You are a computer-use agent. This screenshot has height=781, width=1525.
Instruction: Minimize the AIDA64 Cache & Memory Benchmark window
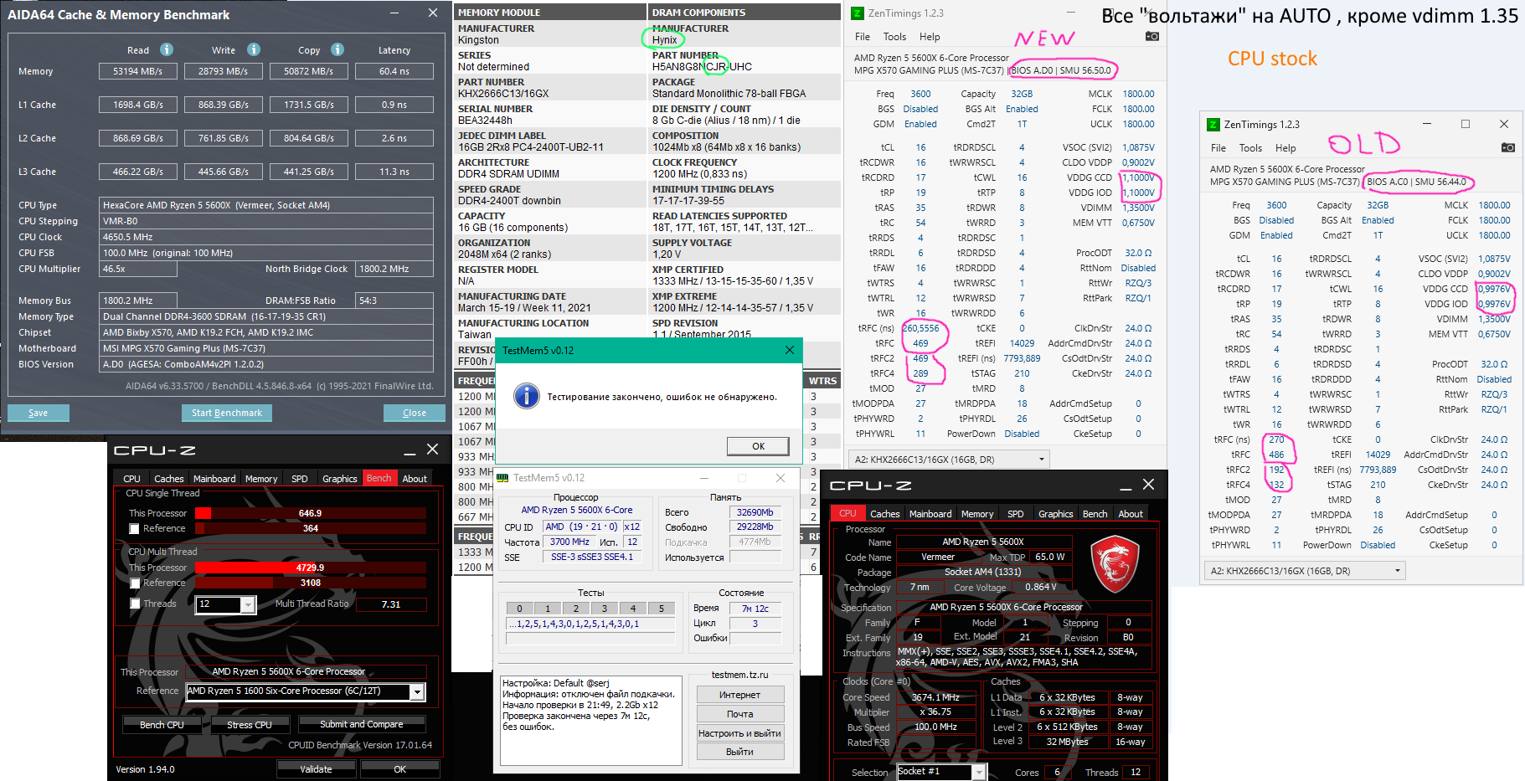396,13
